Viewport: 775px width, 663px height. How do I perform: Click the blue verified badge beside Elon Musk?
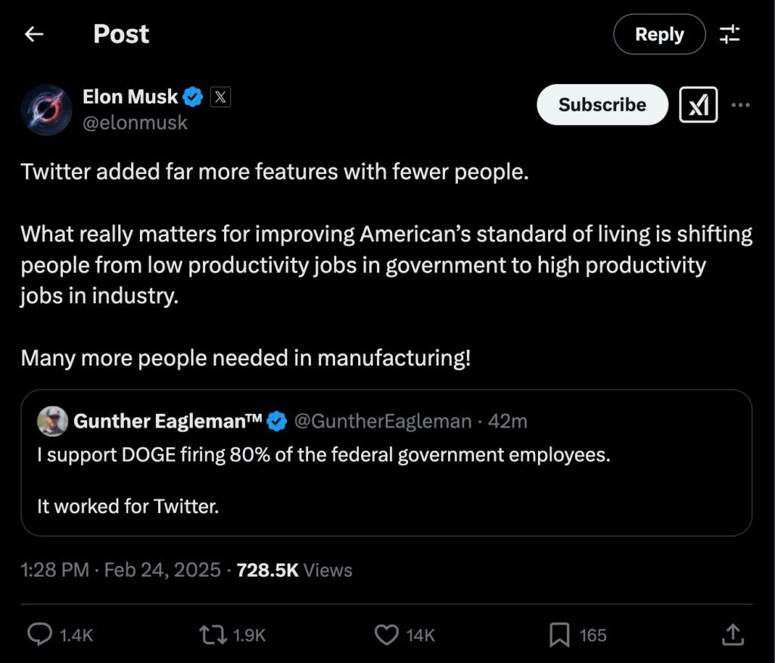[x=194, y=97]
